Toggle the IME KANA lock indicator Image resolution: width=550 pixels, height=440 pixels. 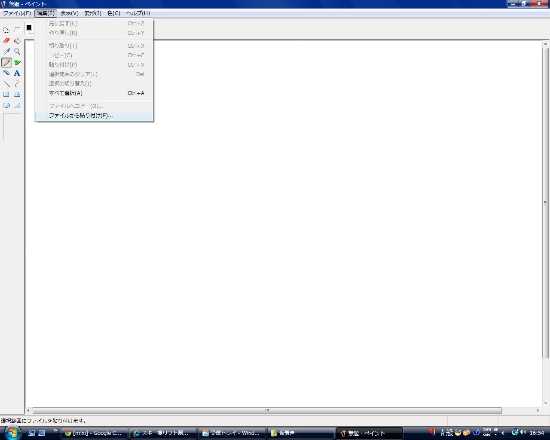click(x=487, y=435)
